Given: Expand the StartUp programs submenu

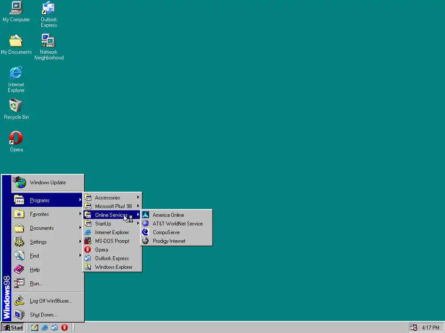Looking at the screenshot, I should pyautogui.click(x=113, y=223).
